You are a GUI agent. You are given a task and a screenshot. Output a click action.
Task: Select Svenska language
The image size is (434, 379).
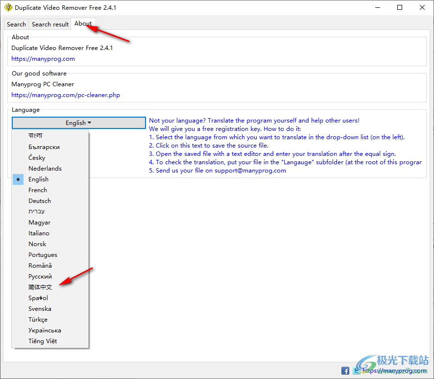(50, 309)
